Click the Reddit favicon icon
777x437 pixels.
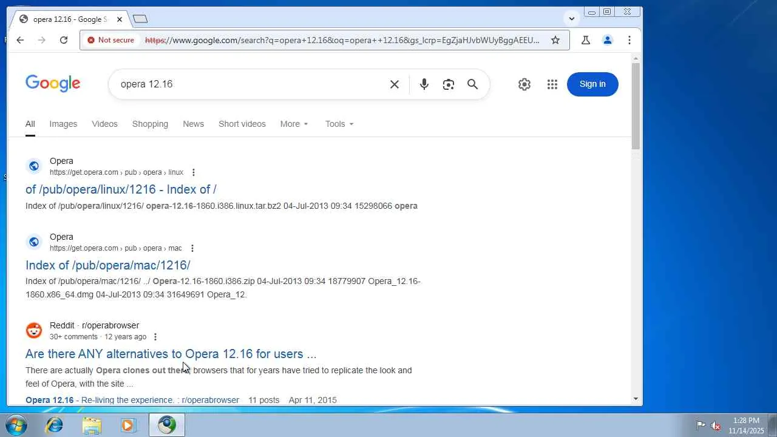pyautogui.click(x=34, y=330)
